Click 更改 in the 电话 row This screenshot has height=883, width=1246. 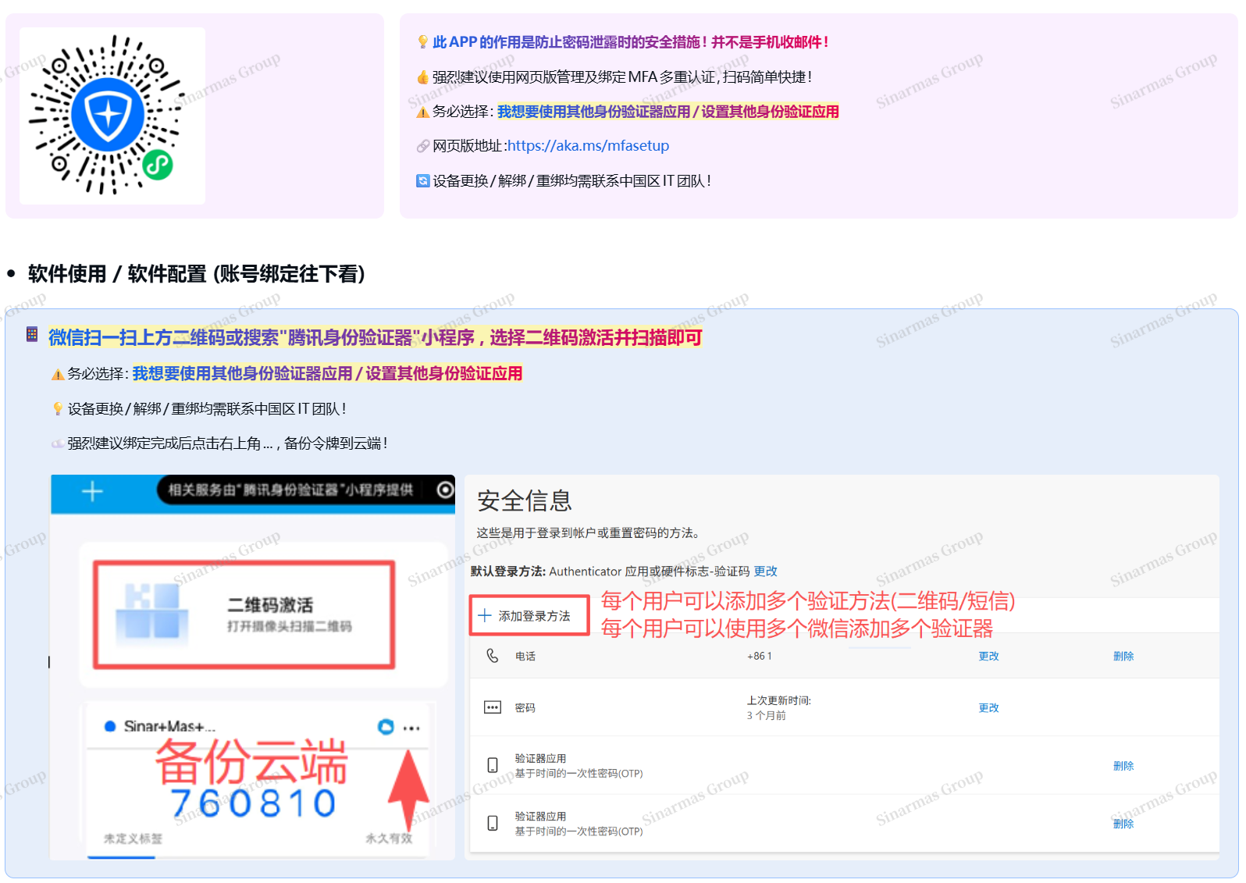[x=988, y=657]
